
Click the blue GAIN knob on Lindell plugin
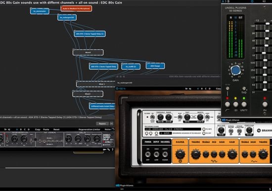click(235, 70)
